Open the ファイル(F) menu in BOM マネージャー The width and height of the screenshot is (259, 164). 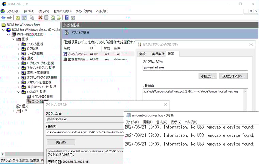13,11
